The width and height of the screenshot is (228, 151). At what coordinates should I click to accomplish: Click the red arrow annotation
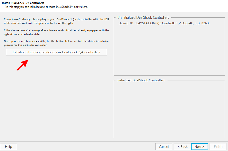click(22, 65)
